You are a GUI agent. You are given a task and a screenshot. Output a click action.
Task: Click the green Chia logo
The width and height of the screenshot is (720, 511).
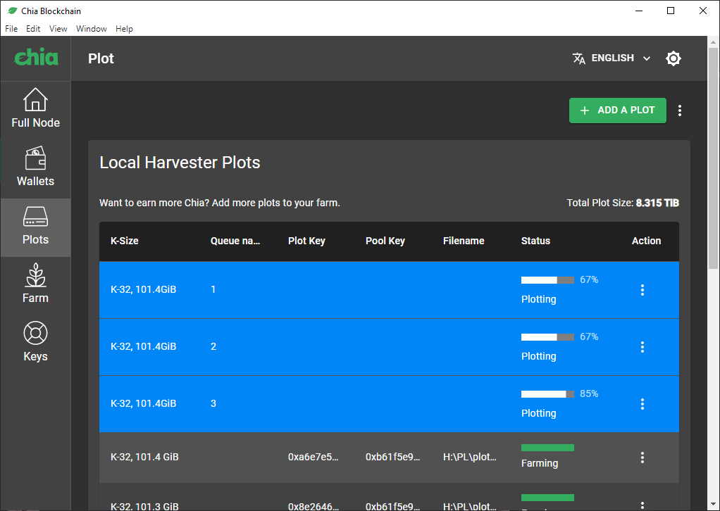click(36, 58)
